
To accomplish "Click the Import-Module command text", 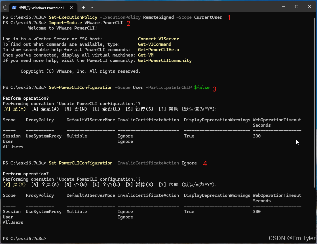I will pos(65,23).
